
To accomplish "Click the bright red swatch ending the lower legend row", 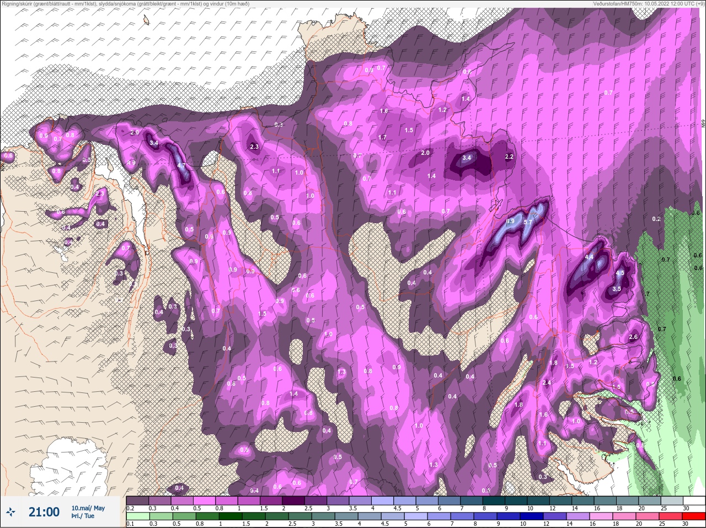I will coord(694,515).
